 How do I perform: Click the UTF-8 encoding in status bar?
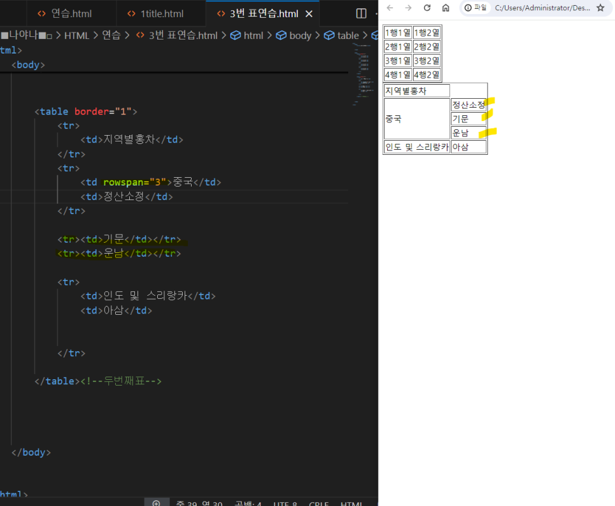tap(285, 503)
